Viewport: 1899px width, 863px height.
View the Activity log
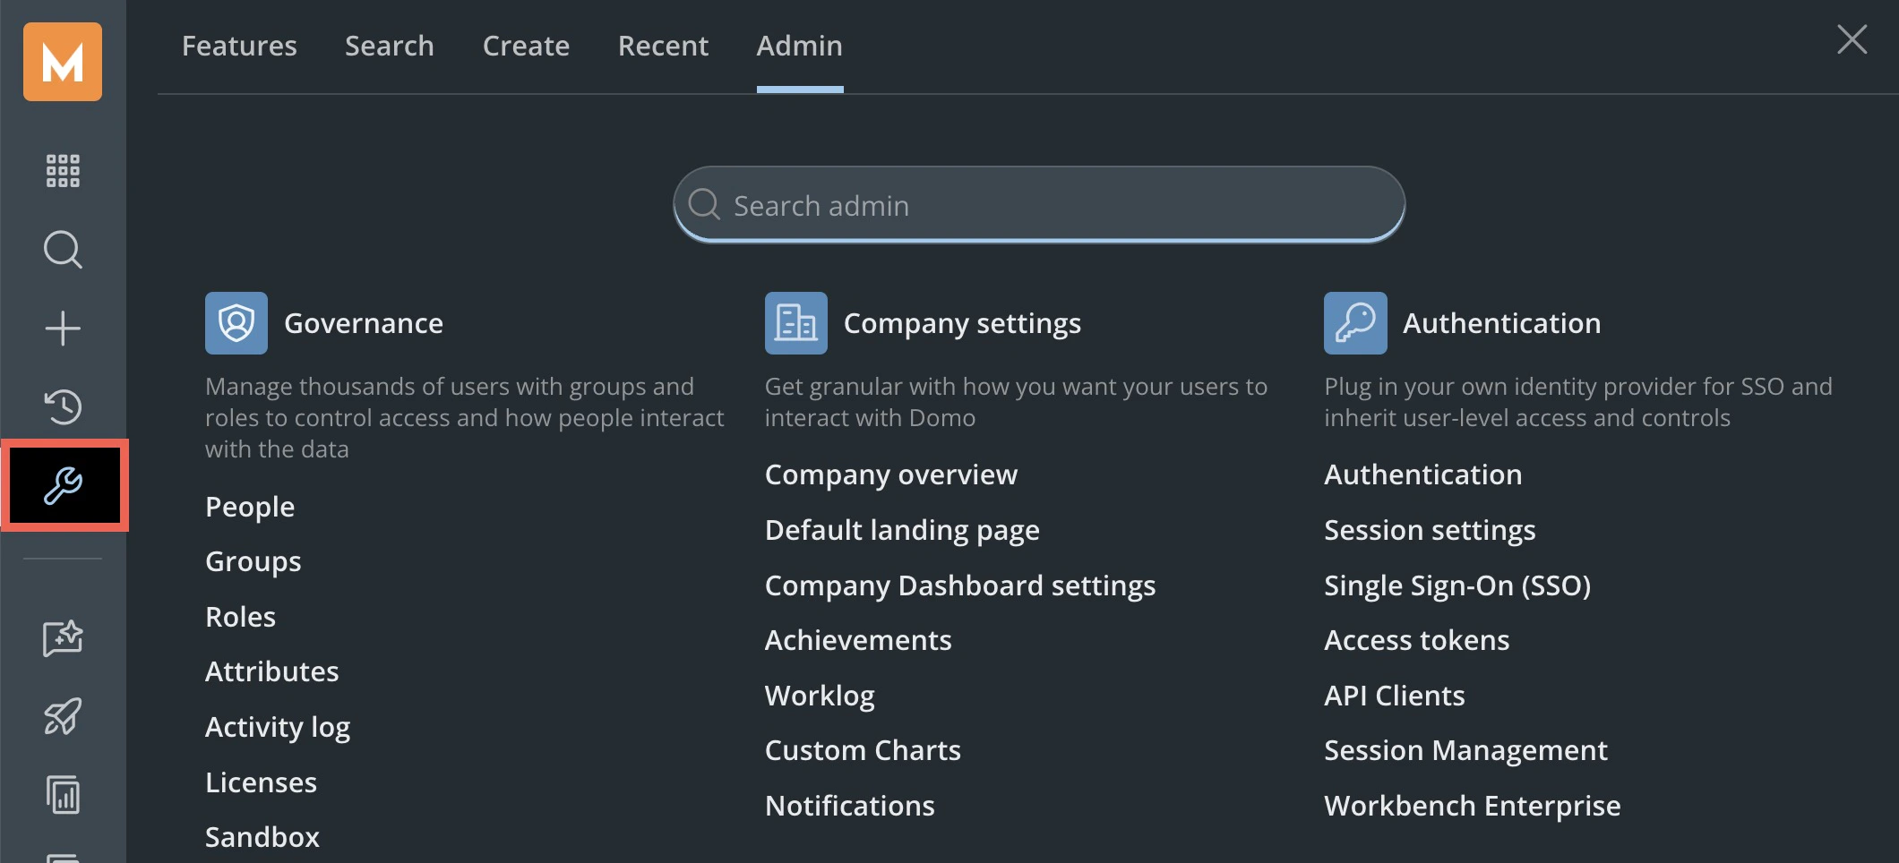(278, 727)
